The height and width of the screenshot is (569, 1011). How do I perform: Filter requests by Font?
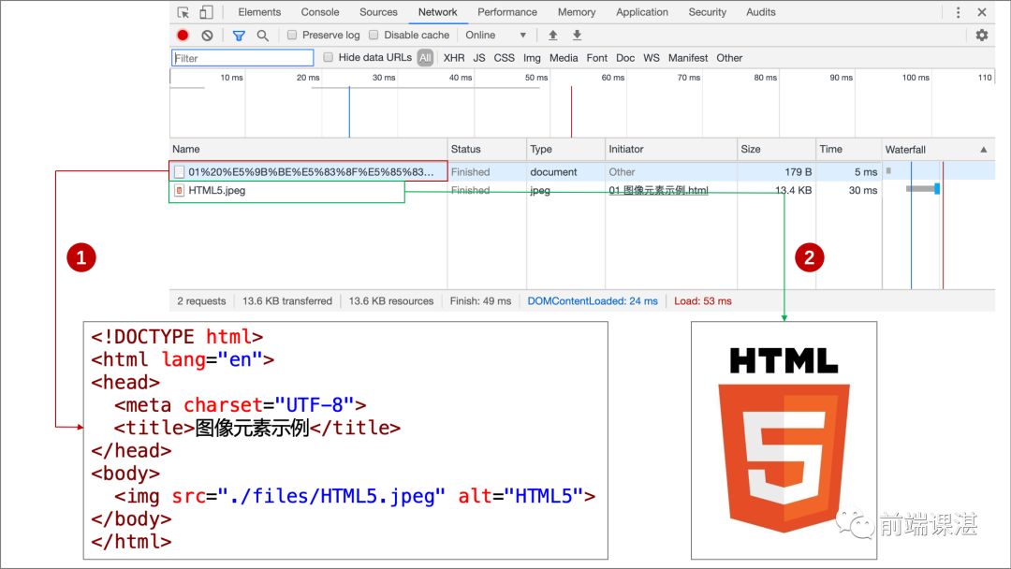tap(597, 58)
